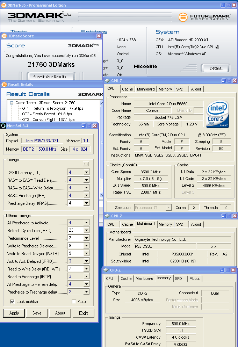This screenshot has width=238, height=347.
Task: Expand MemSet timings with the >> button
Action: (86, 164)
